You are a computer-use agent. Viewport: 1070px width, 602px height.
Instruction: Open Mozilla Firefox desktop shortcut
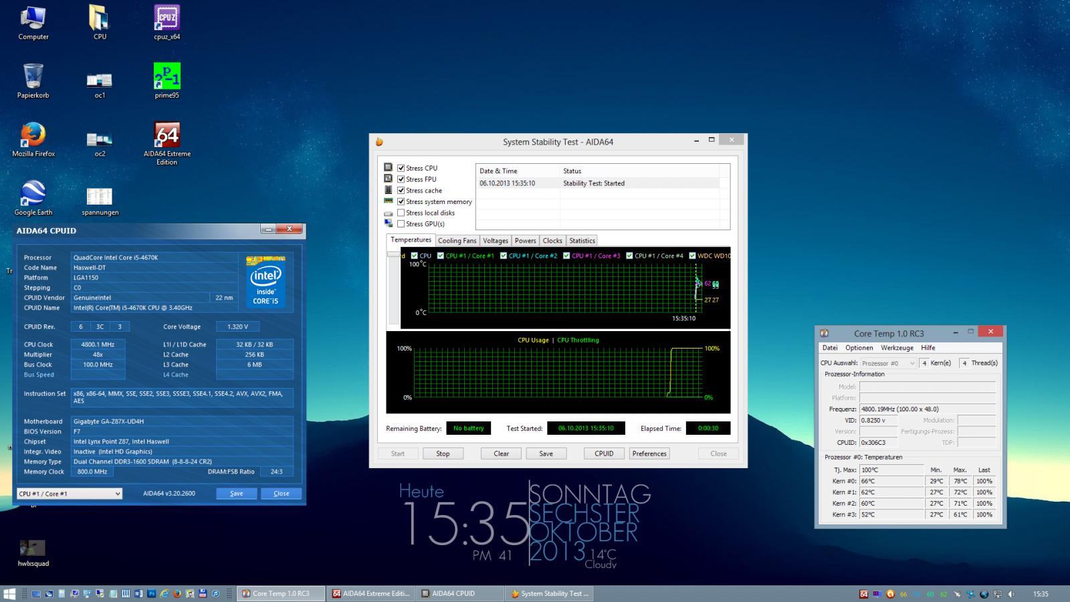click(x=33, y=139)
